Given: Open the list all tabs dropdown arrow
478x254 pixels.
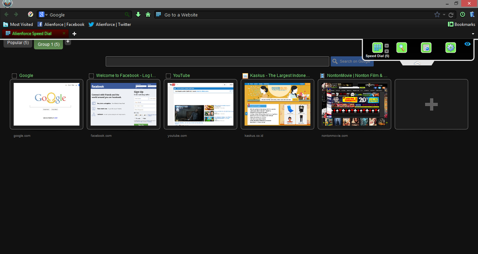Looking at the screenshot, I should pyautogui.click(x=473, y=34).
